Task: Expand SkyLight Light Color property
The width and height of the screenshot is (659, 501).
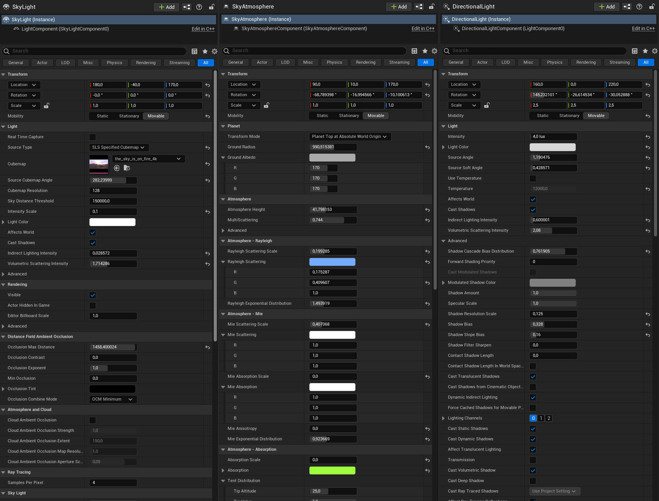Action: pyautogui.click(x=3, y=222)
